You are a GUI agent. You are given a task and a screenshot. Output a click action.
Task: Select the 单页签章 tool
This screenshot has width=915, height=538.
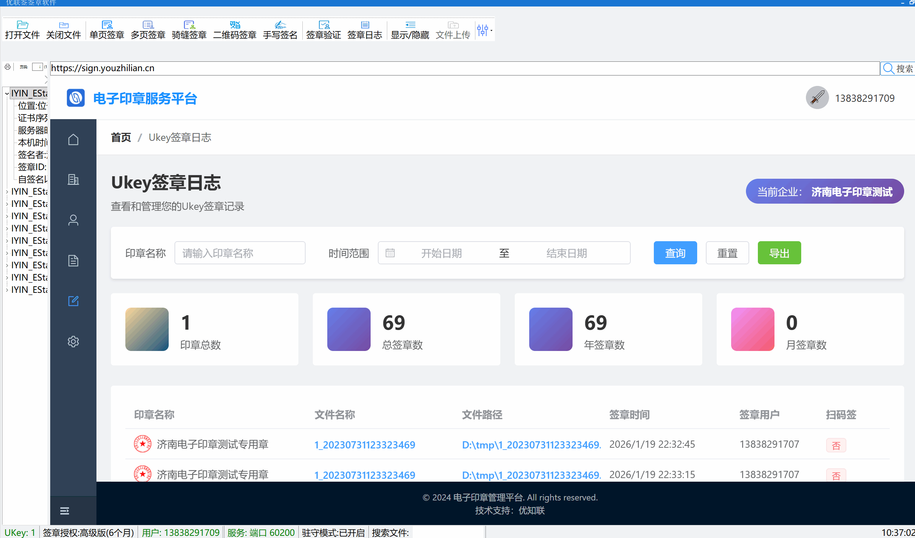(107, 30)
